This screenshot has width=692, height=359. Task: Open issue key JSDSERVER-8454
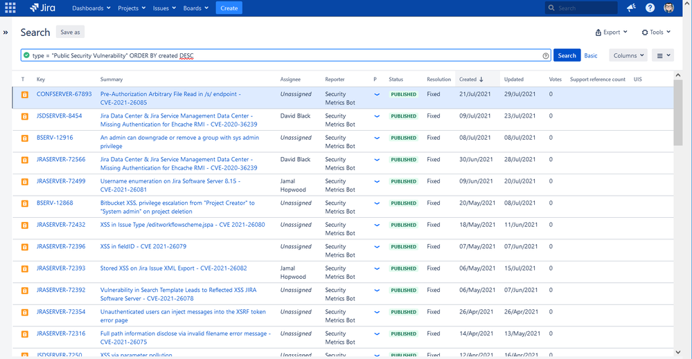point(59,116)
